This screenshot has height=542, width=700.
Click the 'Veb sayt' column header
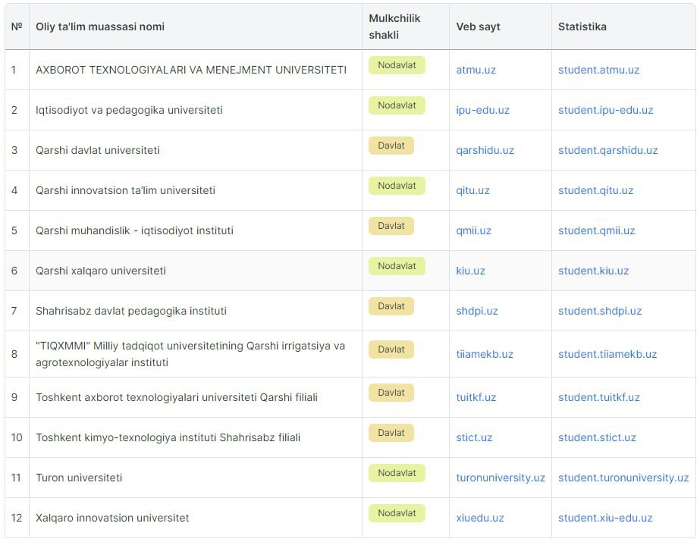(x=500, y=27)
